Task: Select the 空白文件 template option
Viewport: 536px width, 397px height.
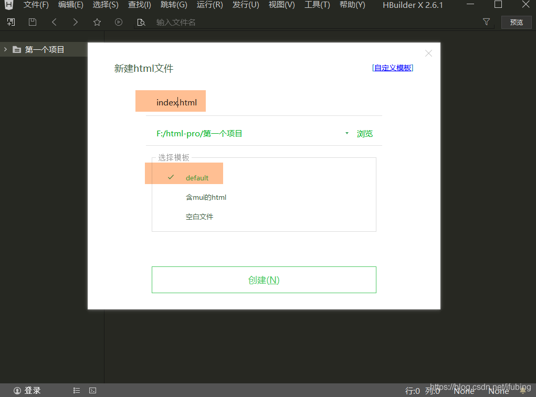Action: pyautogui.click(x=199, y=216)
